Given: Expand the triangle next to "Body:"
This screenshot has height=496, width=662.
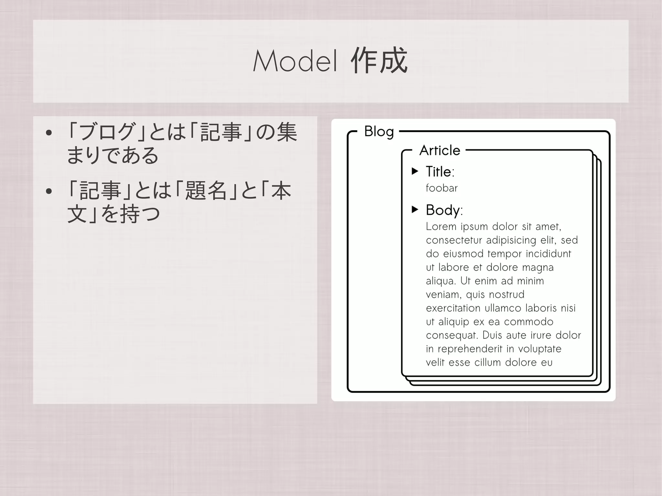Looking at the screenshot, I should click(415, 209).
